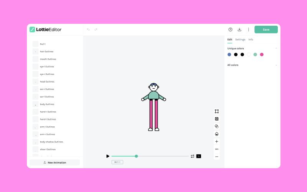307x192 pixels.
Task: Click the body Outlines layer thumbnail
Action: point(35,104)
